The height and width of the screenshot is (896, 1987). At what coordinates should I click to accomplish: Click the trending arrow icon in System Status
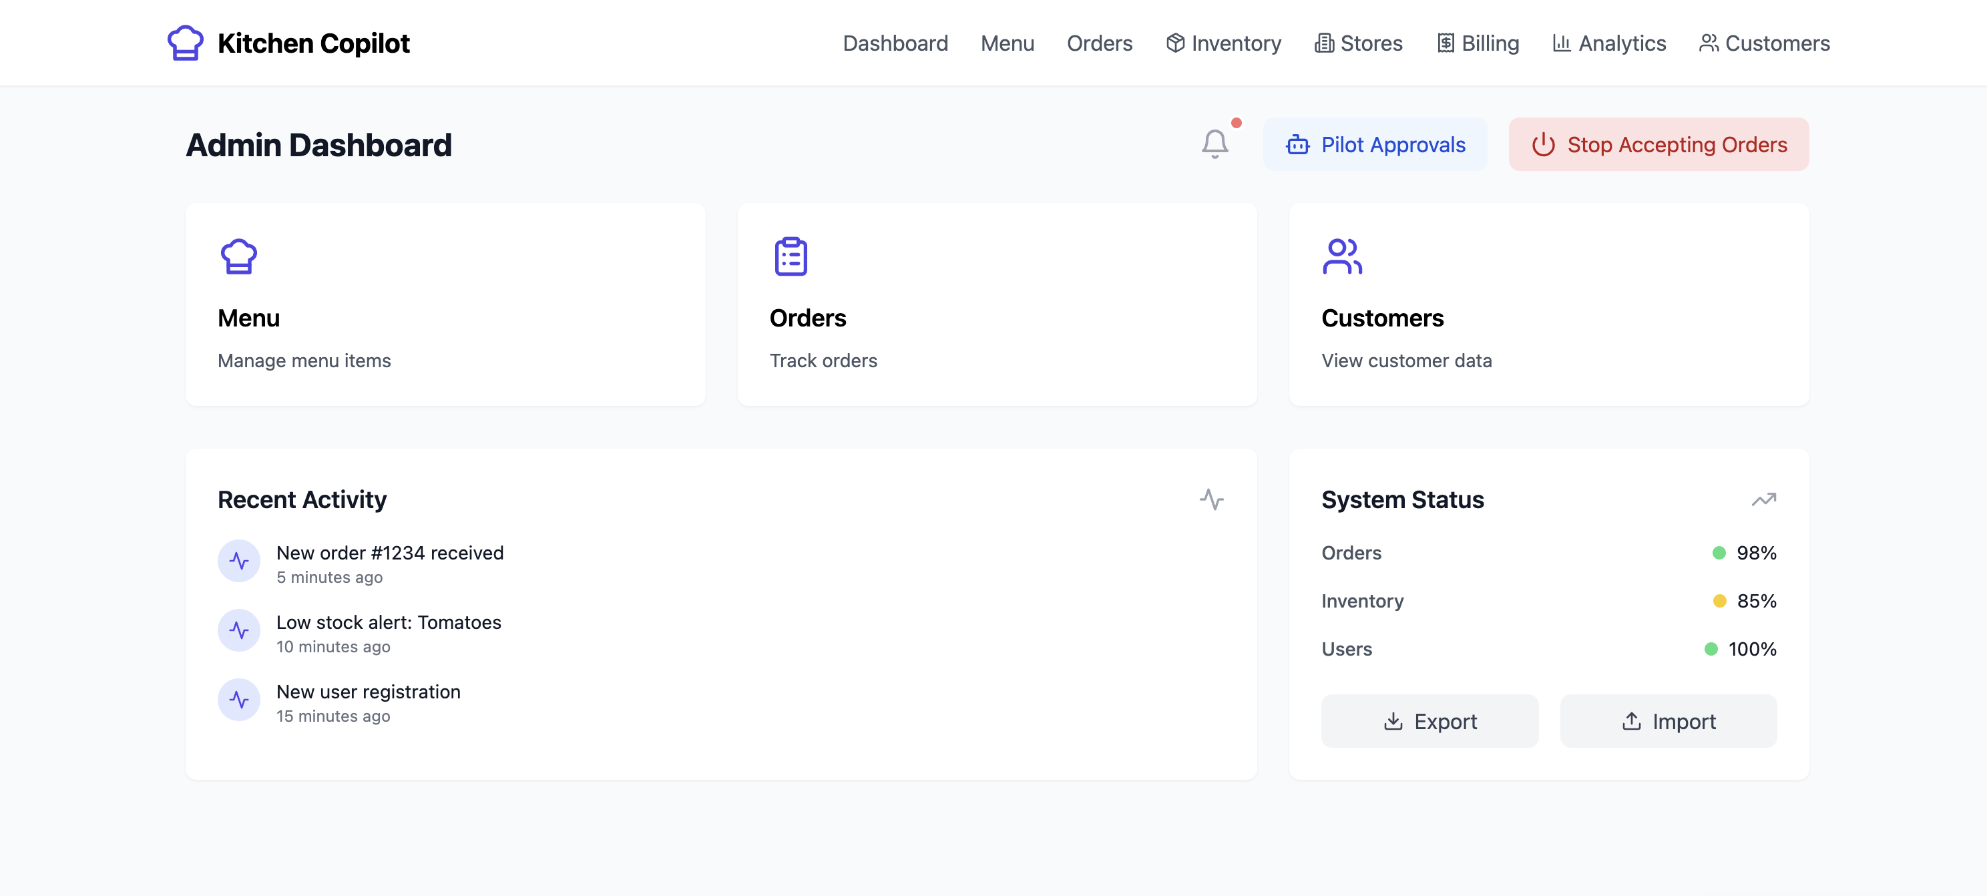1763,499
